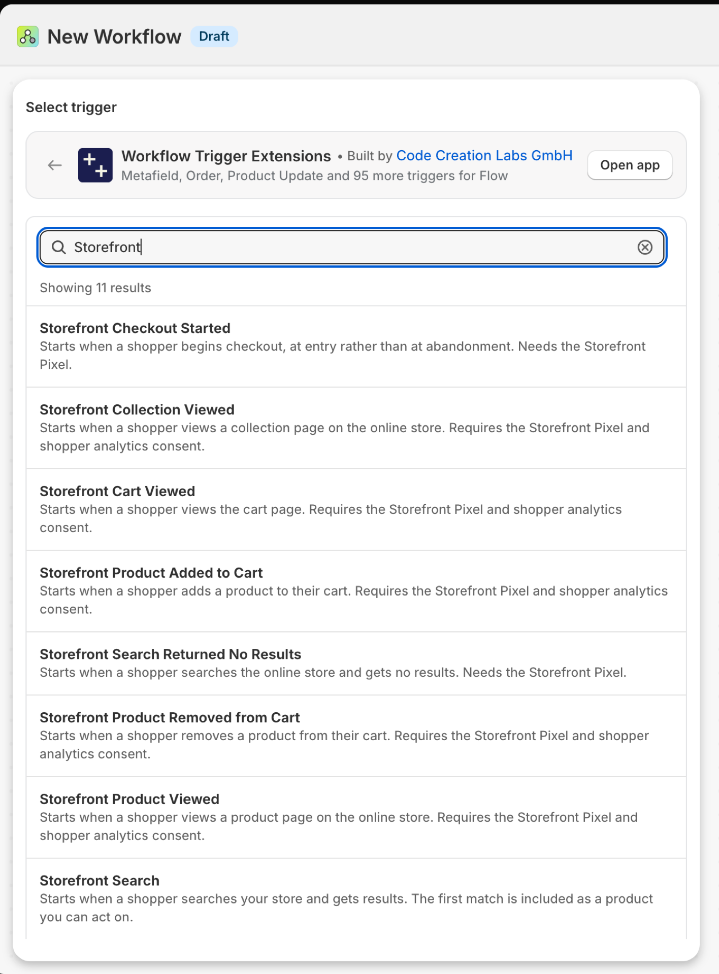Viewport: 719px width, 974px height.
Task: Choose Storefront Product Removed from Cart
Action: pyautogui.click(x=356, y=736)
